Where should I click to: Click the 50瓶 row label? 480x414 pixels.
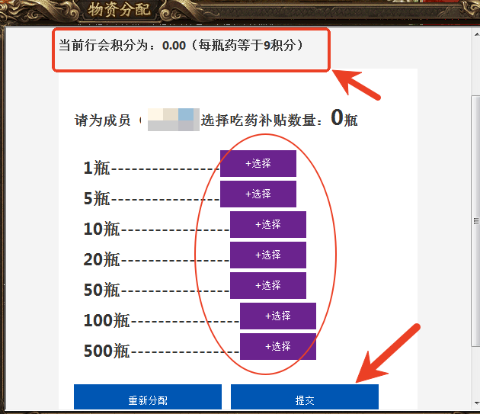click(x=101, y=290)
